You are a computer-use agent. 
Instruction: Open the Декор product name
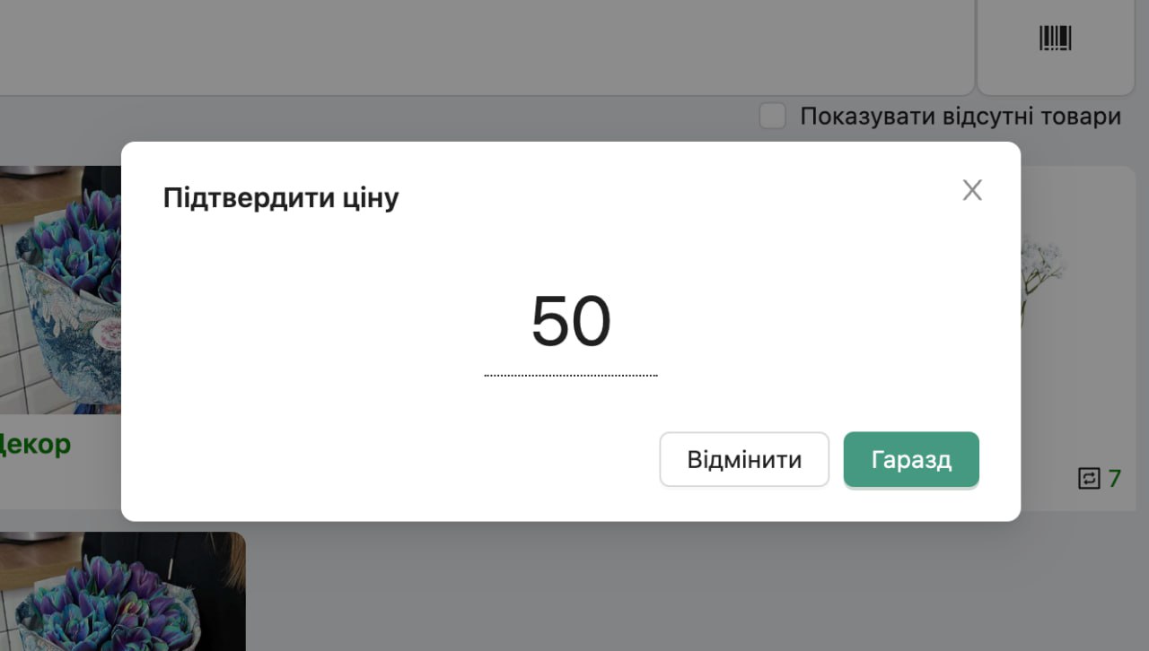point(35,444)
